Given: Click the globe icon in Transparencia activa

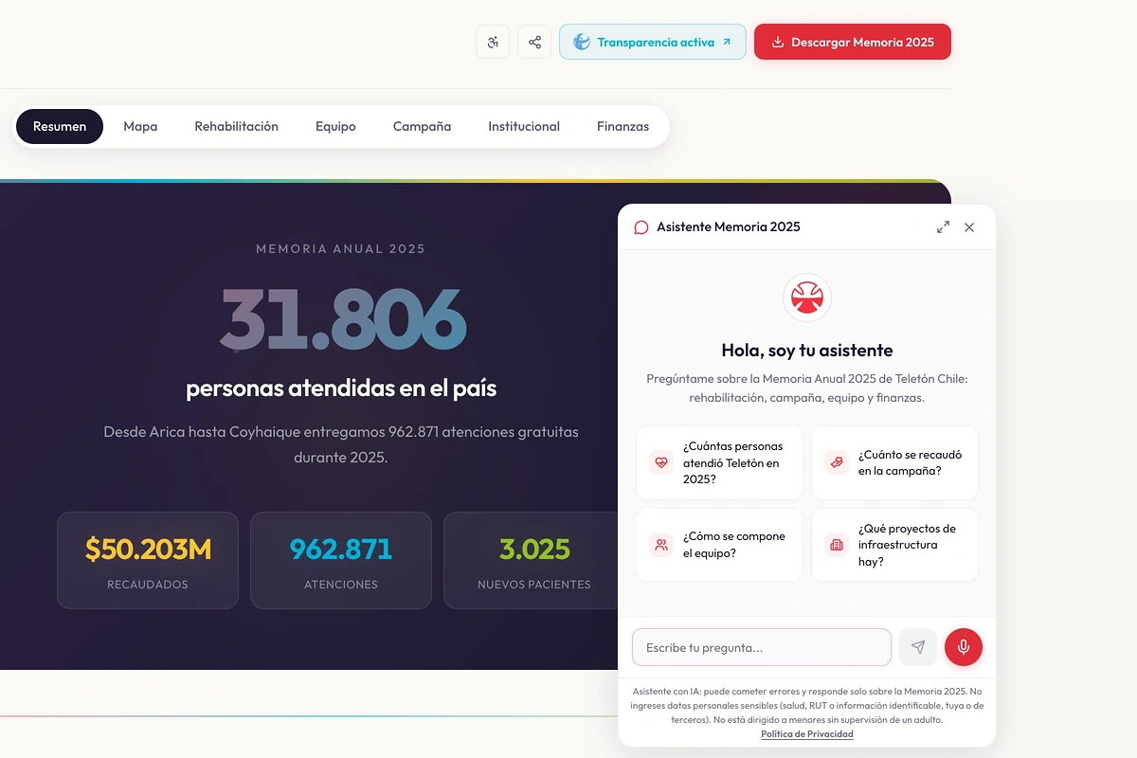Looking at the screenshot, I should tap(582, 42).
